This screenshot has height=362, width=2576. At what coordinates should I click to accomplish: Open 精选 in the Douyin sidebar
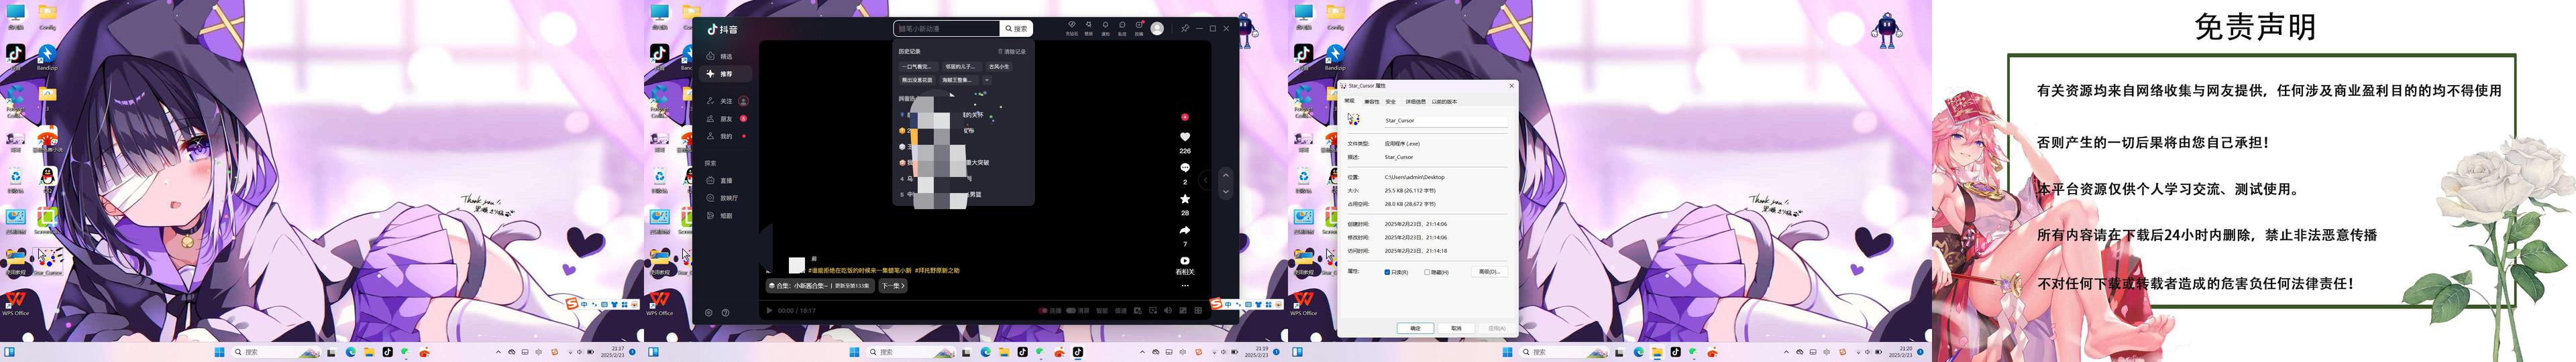pyautogui.click(x=727, y=56)
